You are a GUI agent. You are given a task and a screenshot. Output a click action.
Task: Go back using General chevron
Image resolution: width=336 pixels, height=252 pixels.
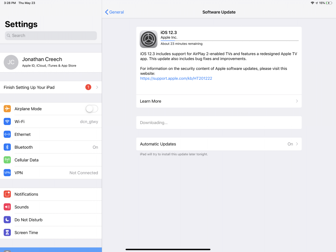pyautogui.click(x=107, y=12)
